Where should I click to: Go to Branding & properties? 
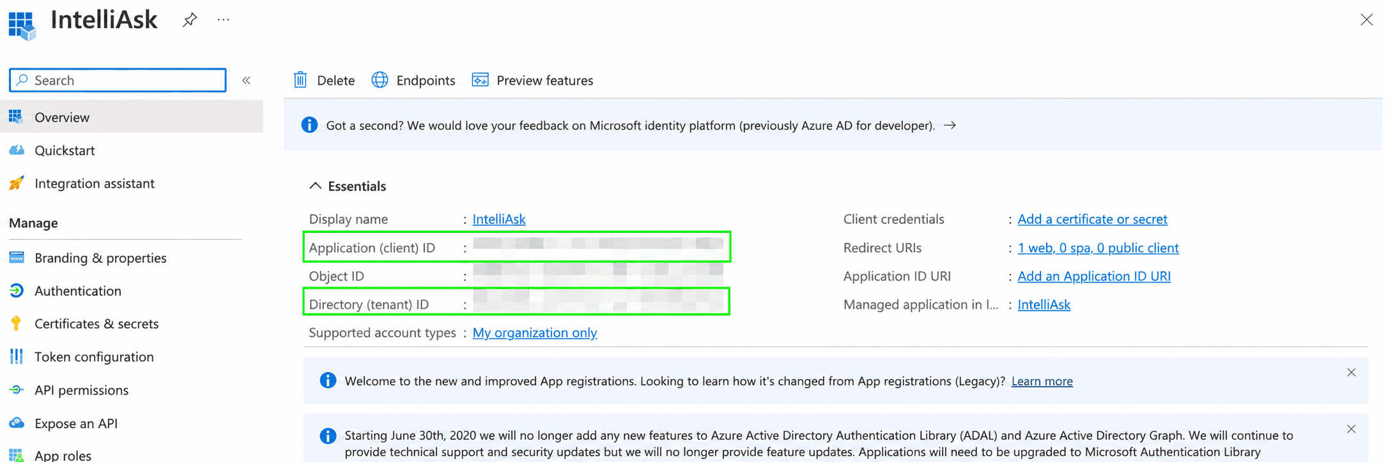coord(100,258)
